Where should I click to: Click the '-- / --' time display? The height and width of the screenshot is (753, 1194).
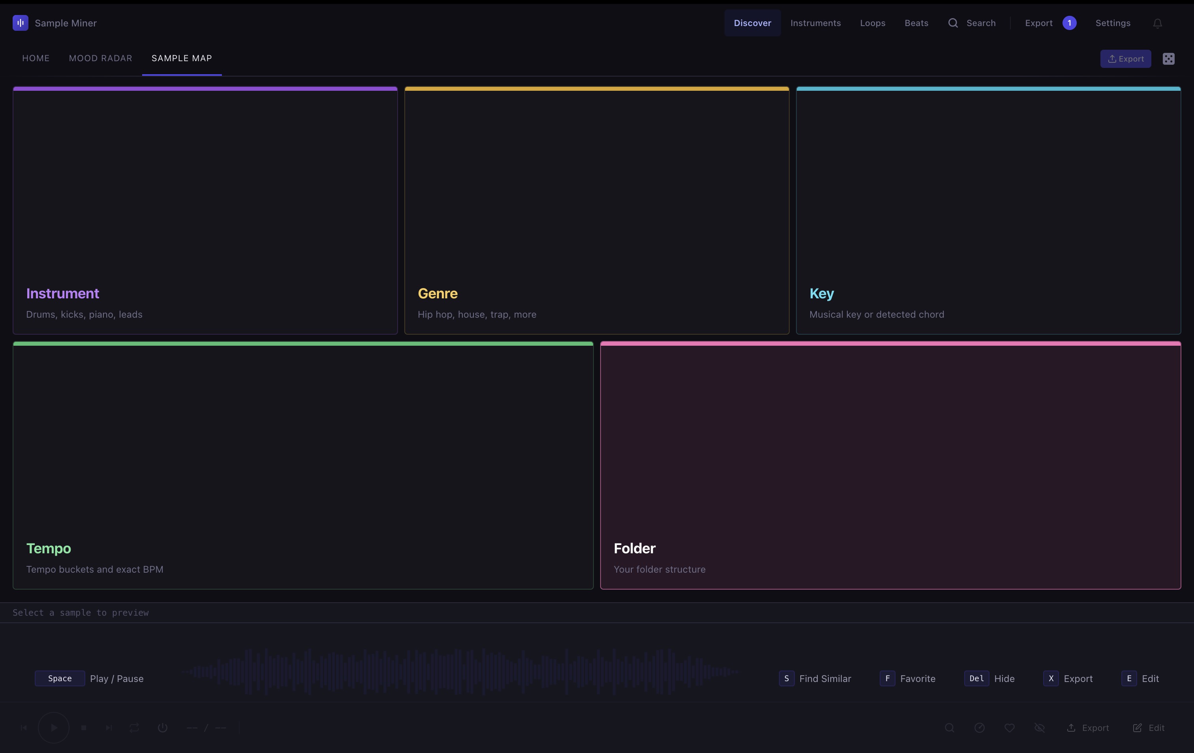206,728
